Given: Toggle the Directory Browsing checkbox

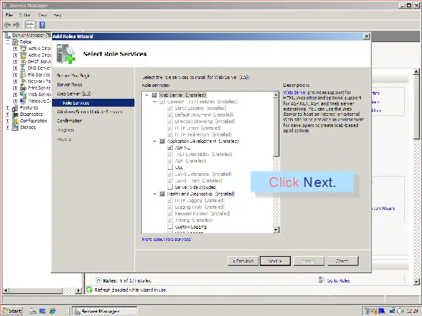Looking at the screenshot, I should point(170,121).
